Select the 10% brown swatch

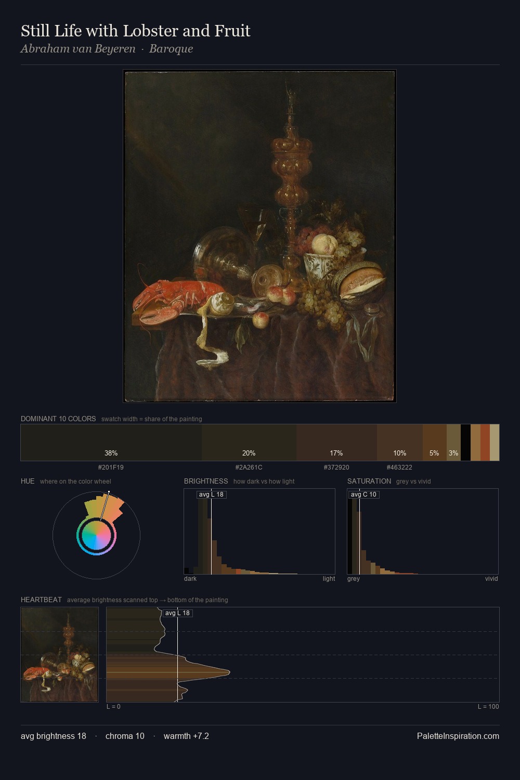pyautogui.click(x=400, y=443)
